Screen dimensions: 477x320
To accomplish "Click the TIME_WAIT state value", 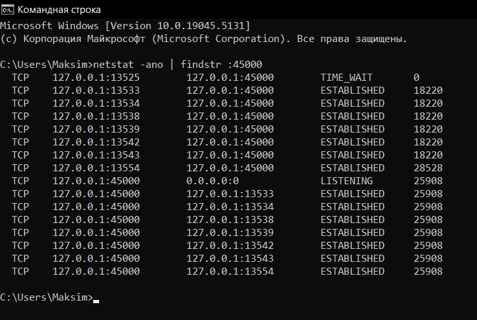I will (346, 78).
